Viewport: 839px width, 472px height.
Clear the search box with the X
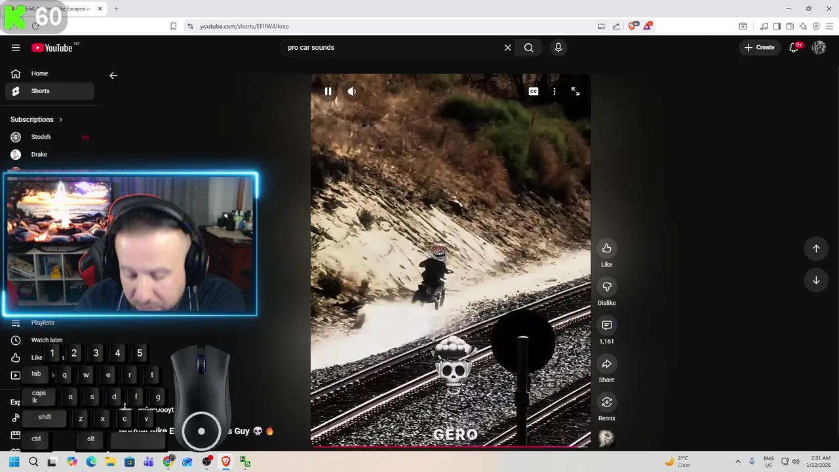[507, 47]
